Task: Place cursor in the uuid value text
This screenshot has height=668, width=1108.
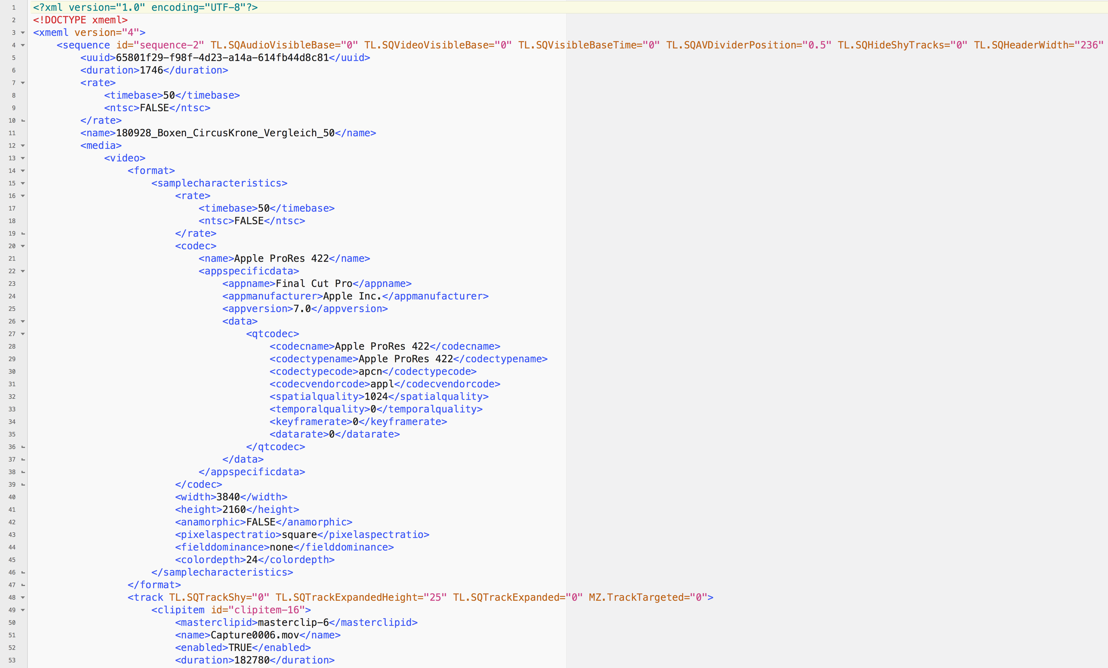Action: tap(222, 58)
